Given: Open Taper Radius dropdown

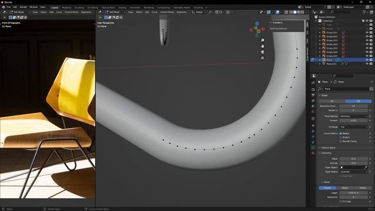Looking at the screenshot, I should pos(353,172).
